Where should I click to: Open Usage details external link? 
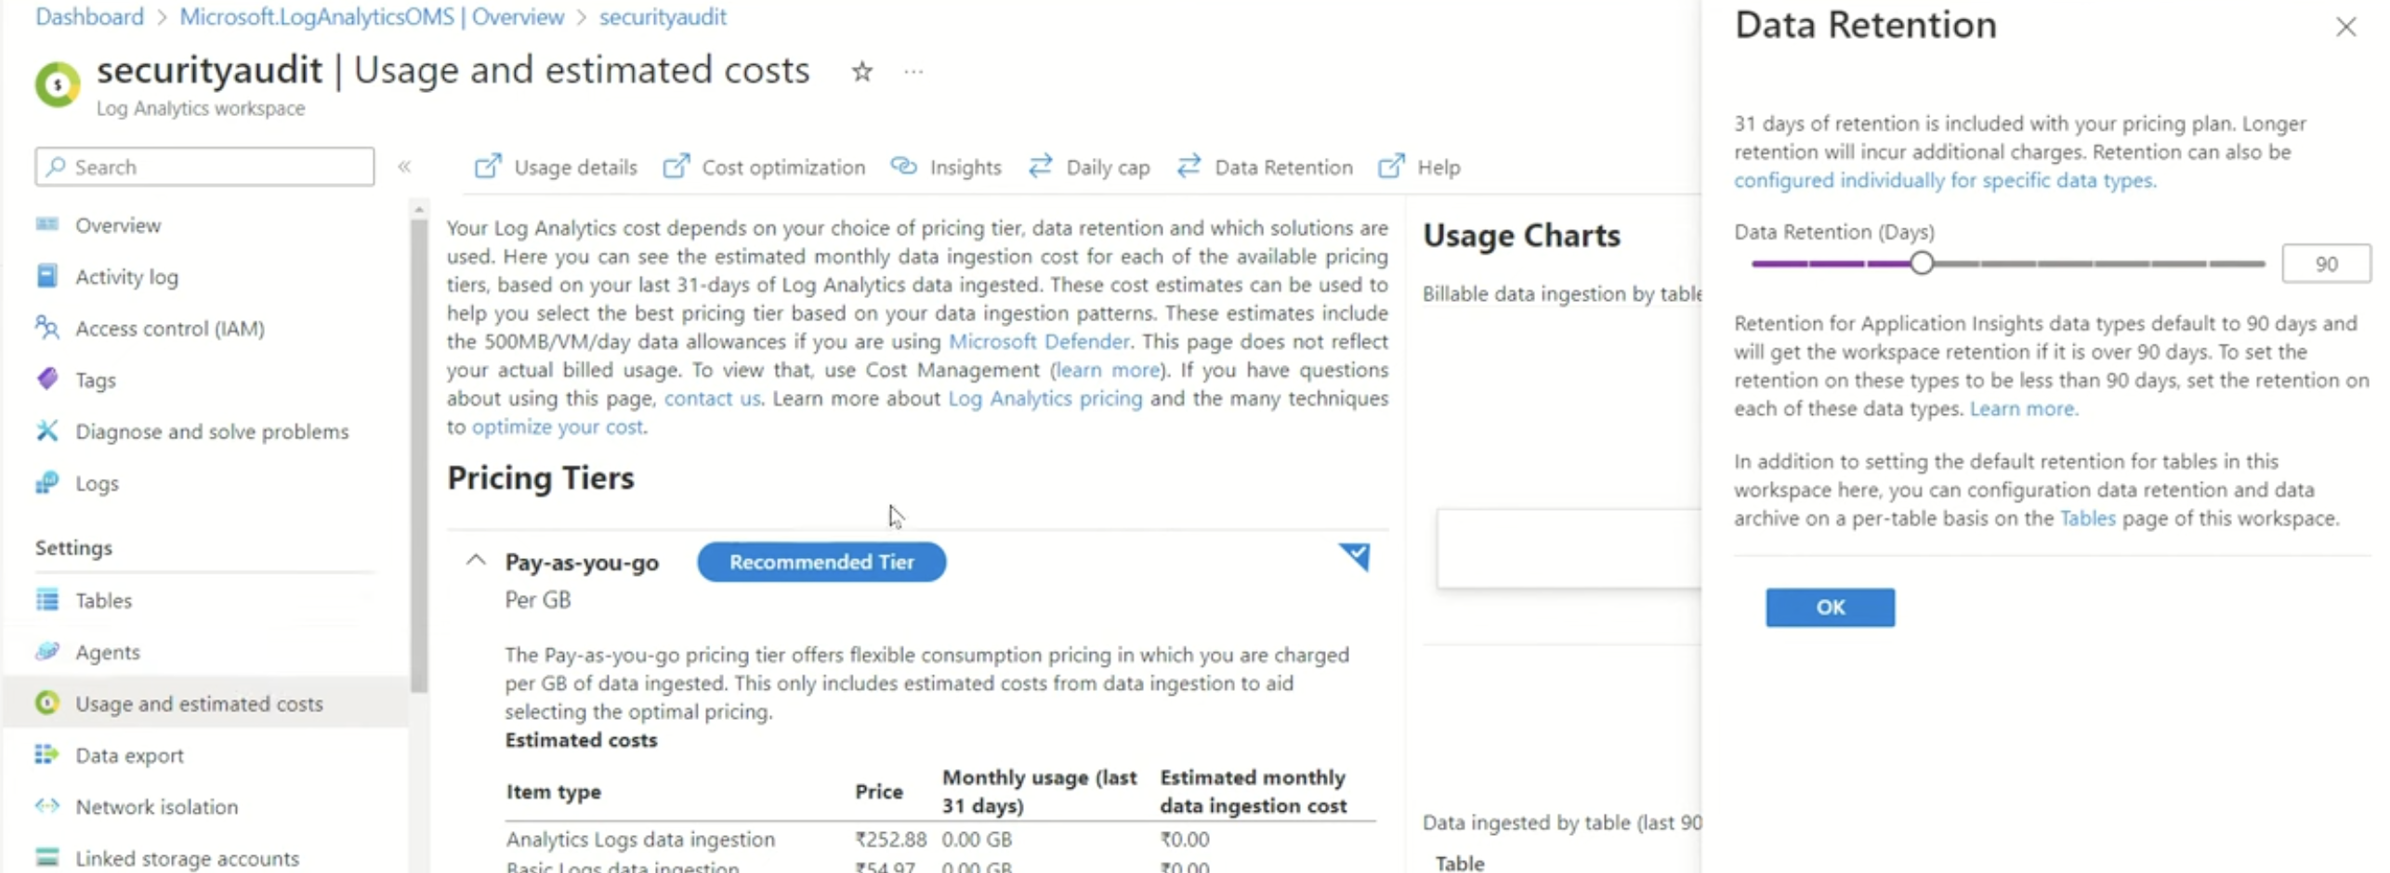click(x=556, y=167)
